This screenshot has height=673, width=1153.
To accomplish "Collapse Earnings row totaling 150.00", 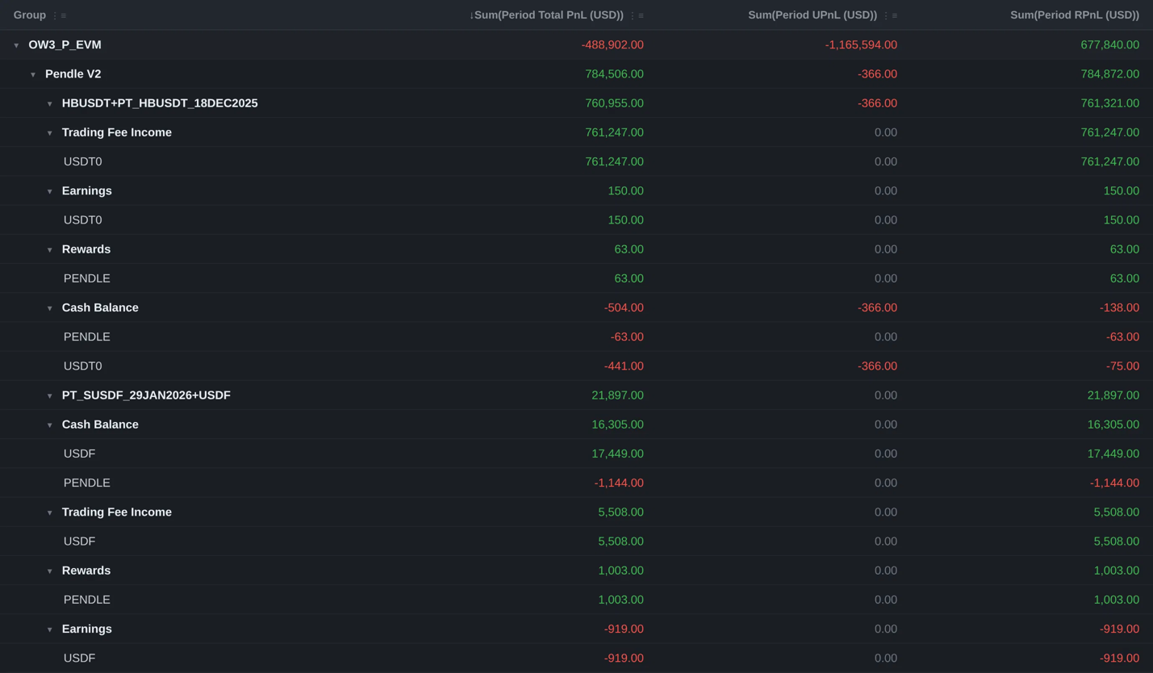I will tap(49, 191).
